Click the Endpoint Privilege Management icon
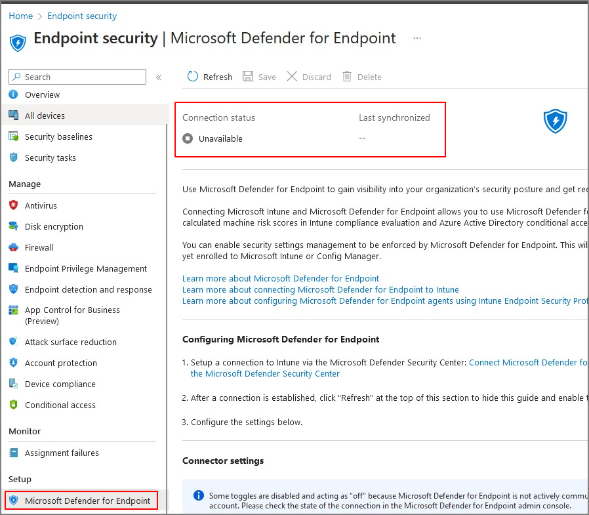This screenshot has height=515, width=589. [x=13, y=268]
